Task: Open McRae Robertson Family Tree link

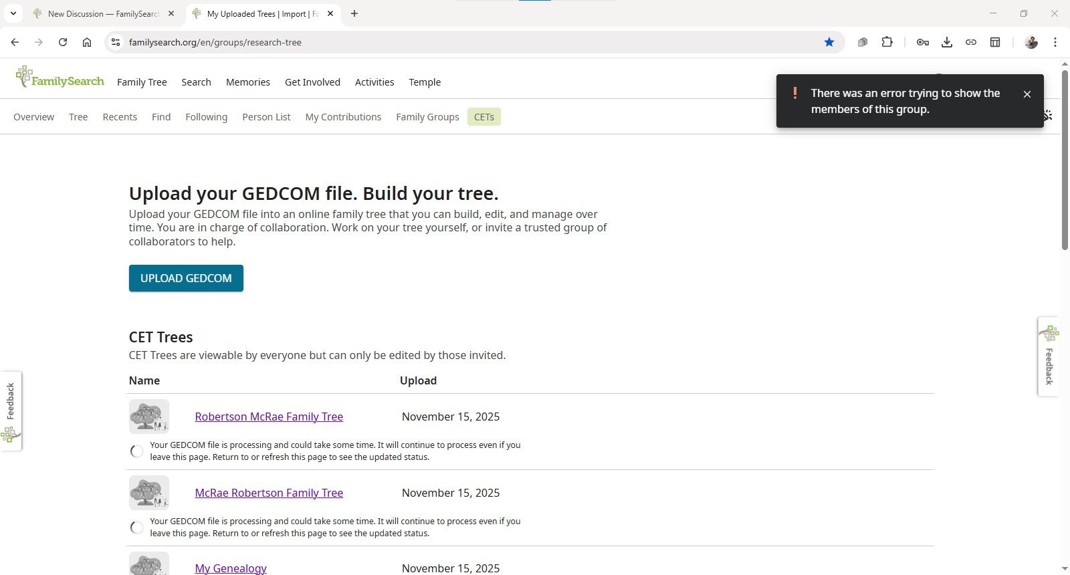Action: pos(269,493)
